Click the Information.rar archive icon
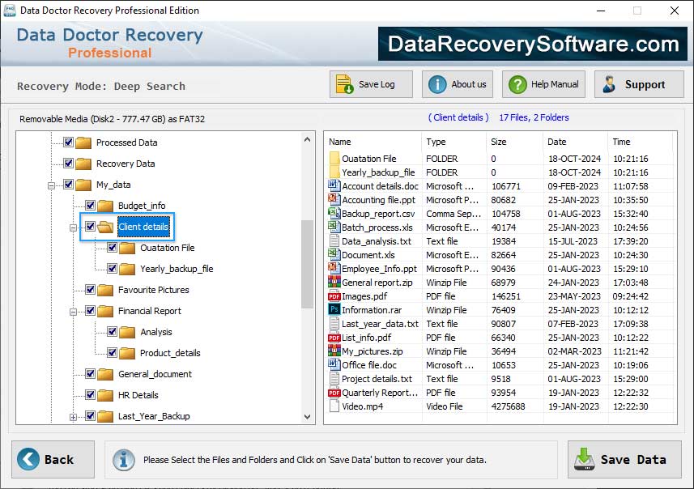The width and height of the screenshot is (694, 489). 334,310
